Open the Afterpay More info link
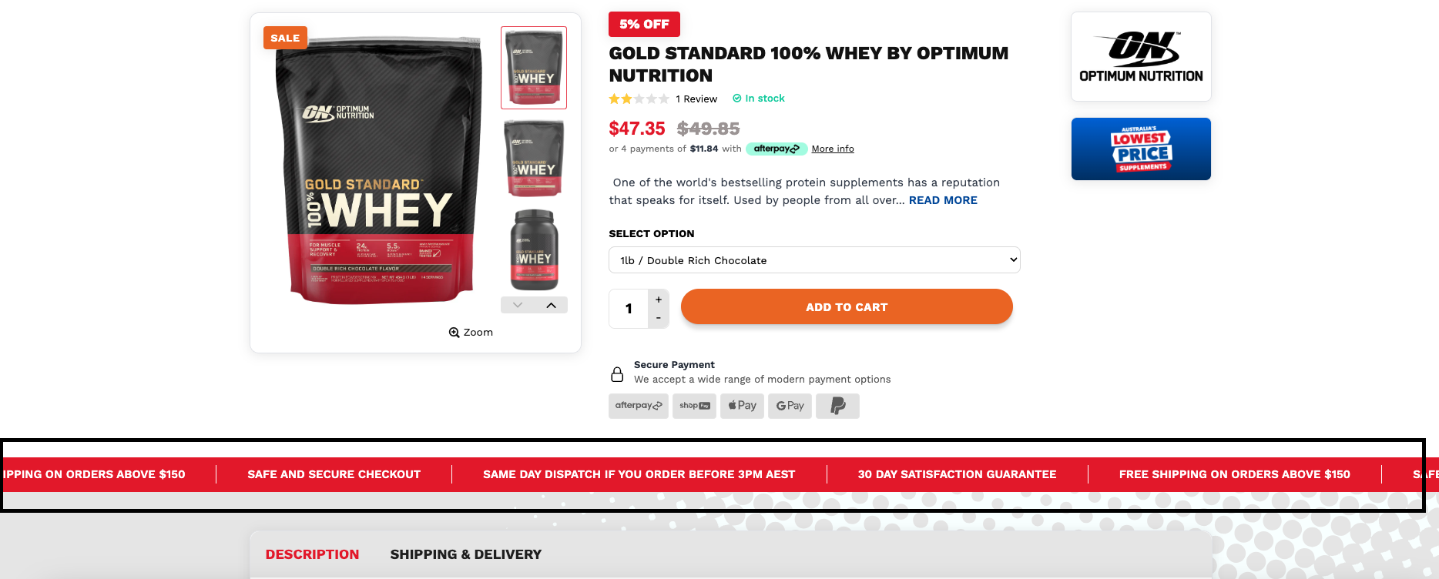Viewport: 1439px width, 579px height. pos(833,149)
